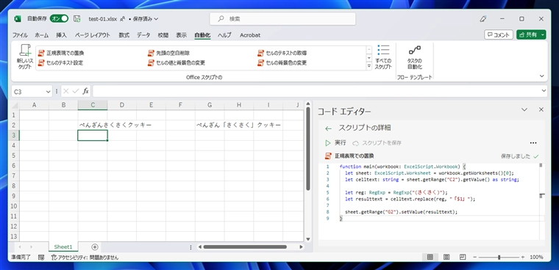Click the confirm checkmark in formula bar
559x270 pixels.
pos(75,92)
